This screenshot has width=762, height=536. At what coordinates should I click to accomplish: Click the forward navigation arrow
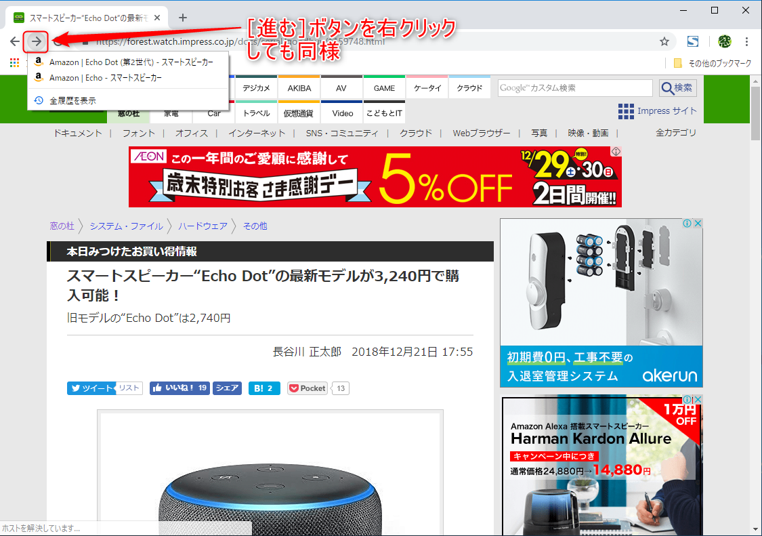tap(35, 41)
